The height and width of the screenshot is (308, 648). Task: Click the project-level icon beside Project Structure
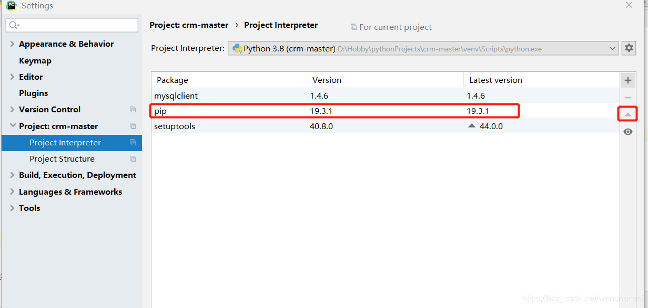(x=133, y=158)
